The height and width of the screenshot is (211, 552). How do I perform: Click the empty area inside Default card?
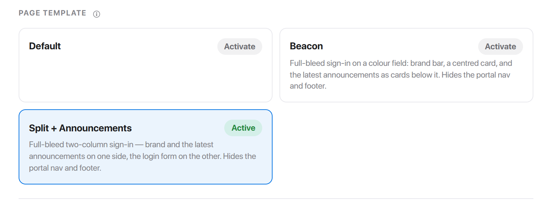146,79
